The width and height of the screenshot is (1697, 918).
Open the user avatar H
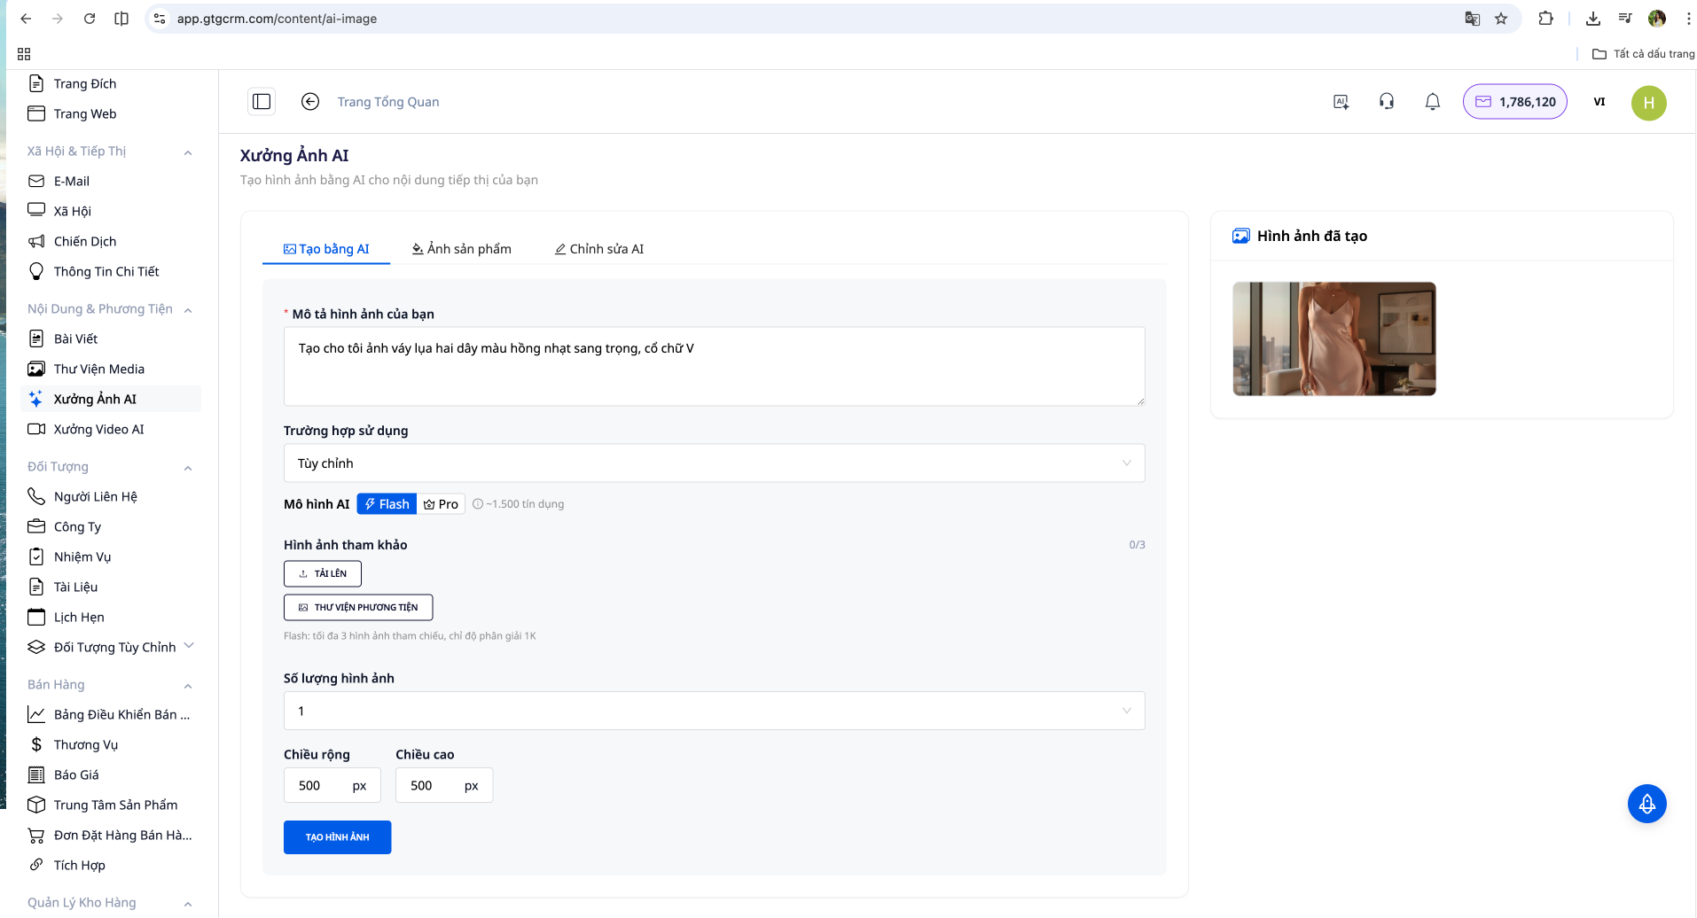[x=1648, y=102]
